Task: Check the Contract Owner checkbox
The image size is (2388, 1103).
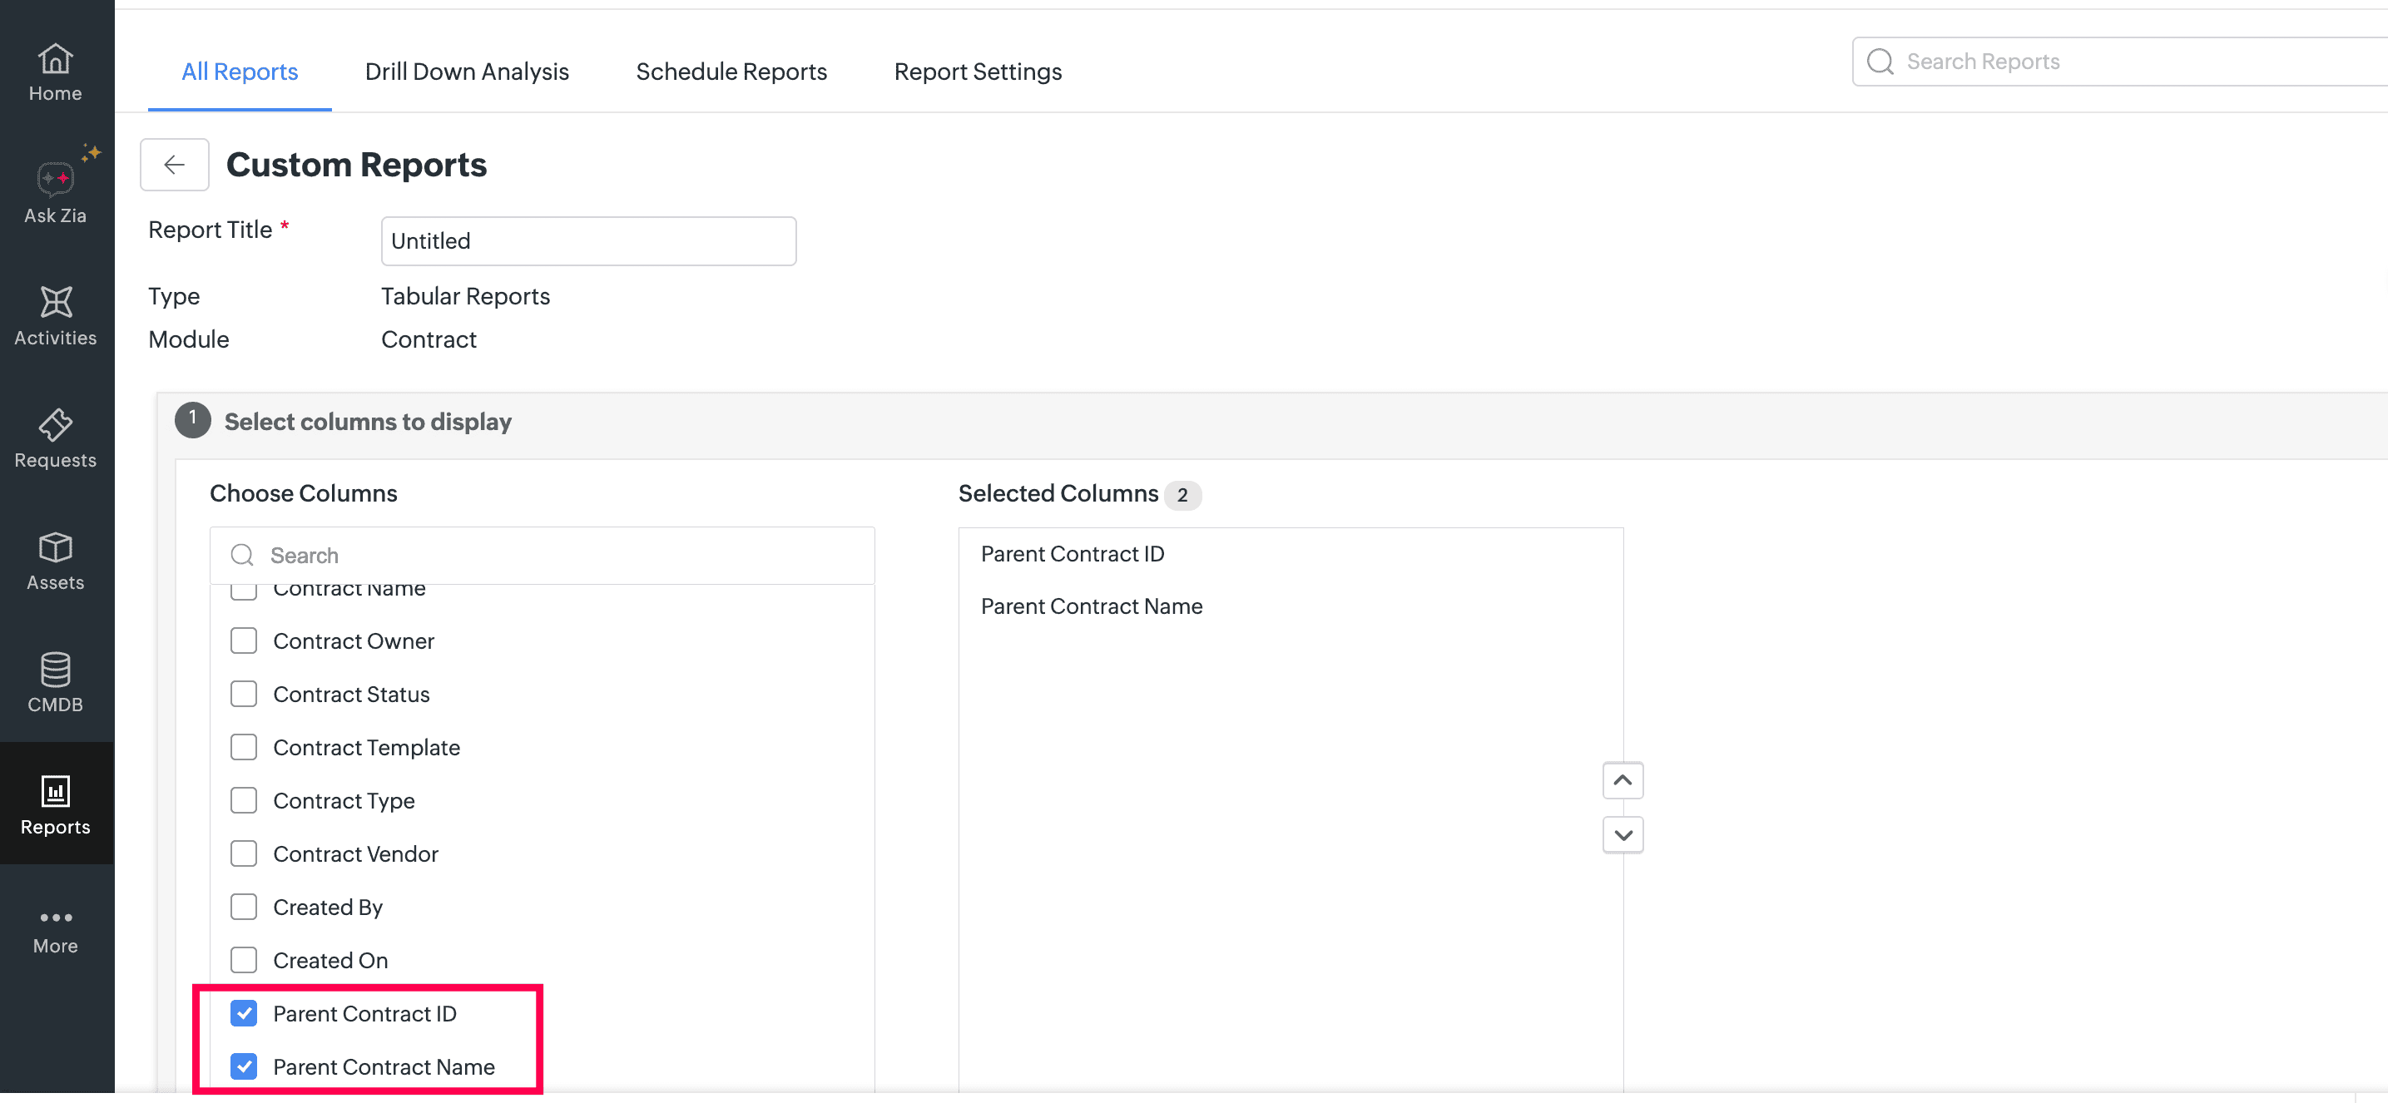Action: (244, 641)
